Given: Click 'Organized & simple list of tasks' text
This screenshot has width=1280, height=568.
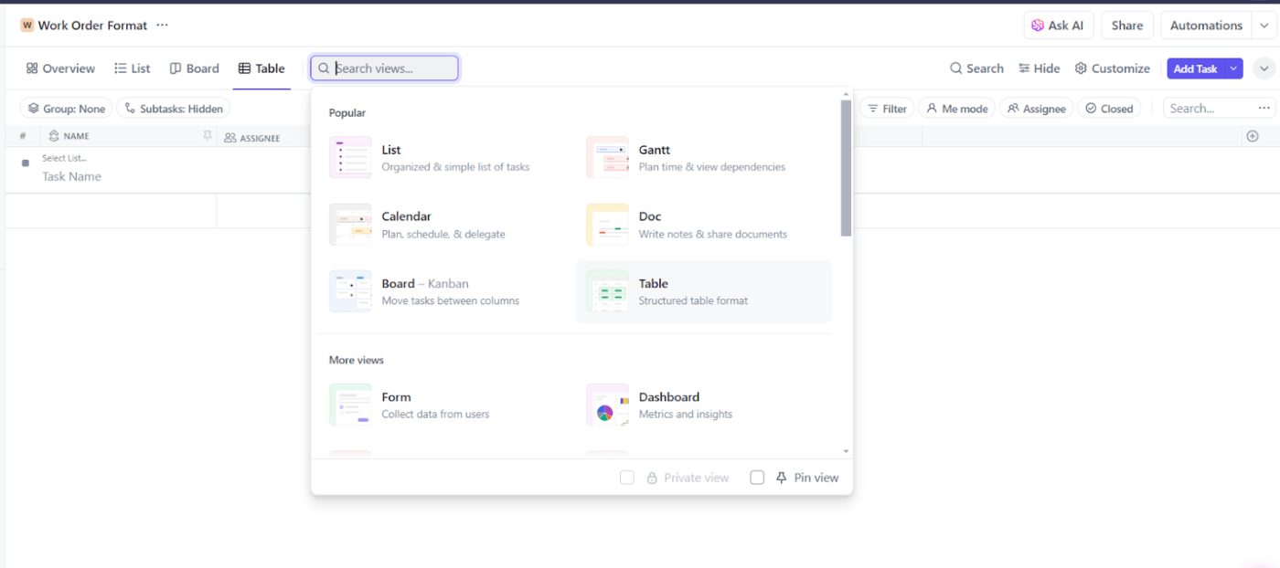Looking at the screenshot, I should (x=455, y=167).
